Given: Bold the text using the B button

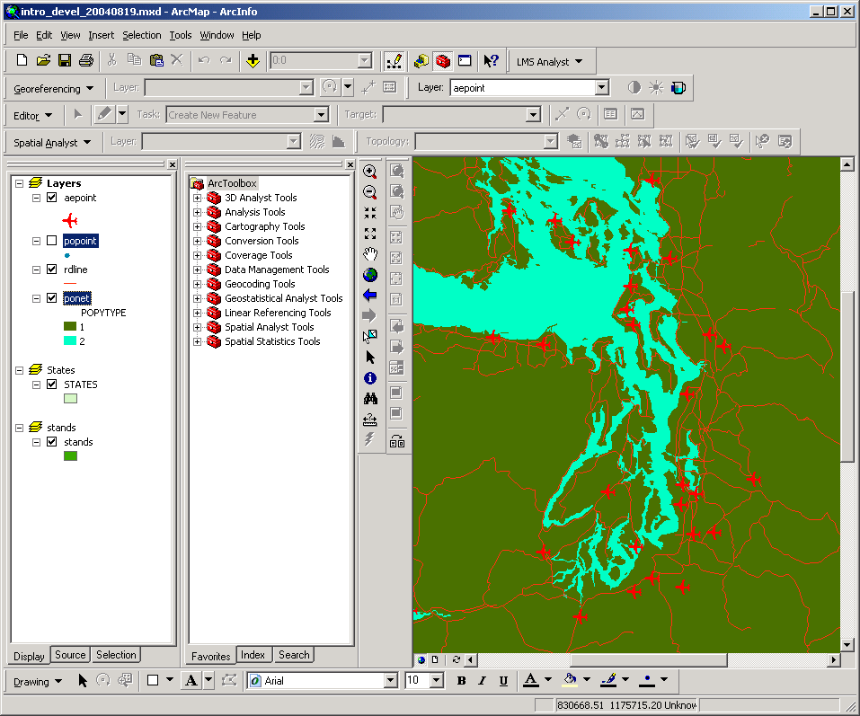Looking at the screenshot, I should point(461,680).
